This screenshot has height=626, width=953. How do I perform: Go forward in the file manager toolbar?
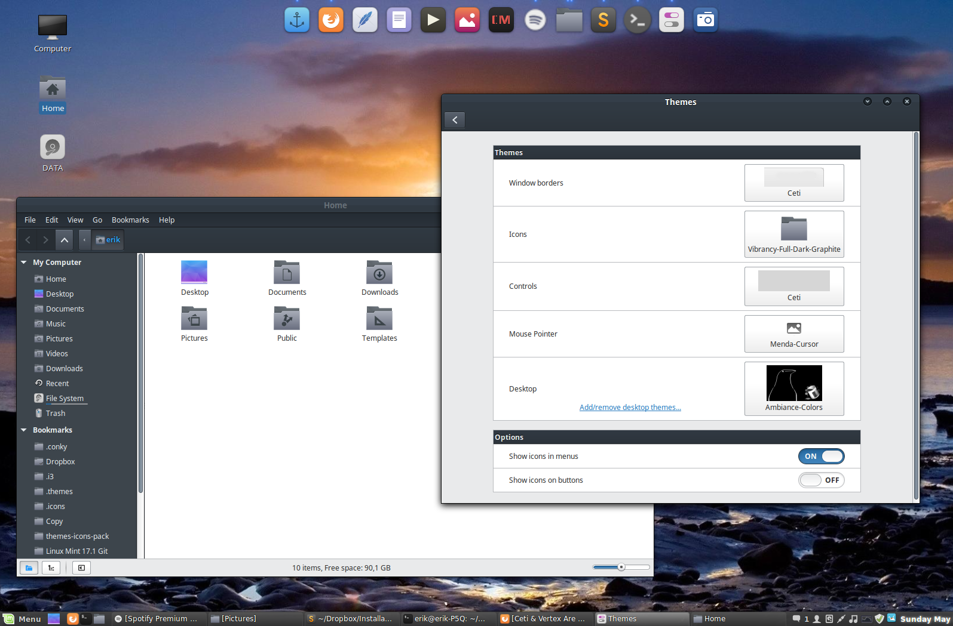[x=45, y=240]
